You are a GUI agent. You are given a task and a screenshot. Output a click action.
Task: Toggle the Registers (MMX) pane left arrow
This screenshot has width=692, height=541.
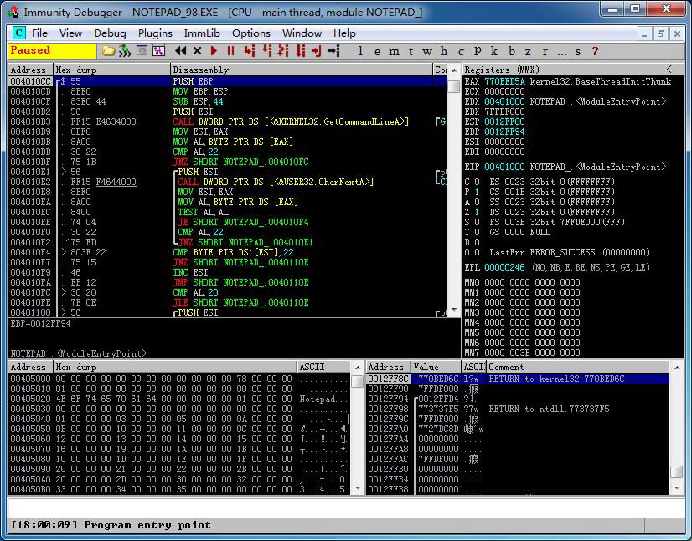tap(669, 69)
